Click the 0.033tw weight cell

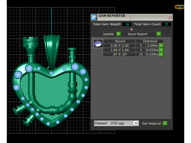[152, 50]
